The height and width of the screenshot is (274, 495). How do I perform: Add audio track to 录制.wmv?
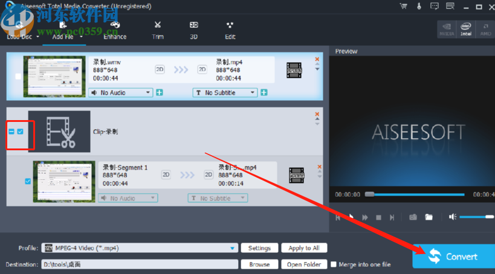160,92
